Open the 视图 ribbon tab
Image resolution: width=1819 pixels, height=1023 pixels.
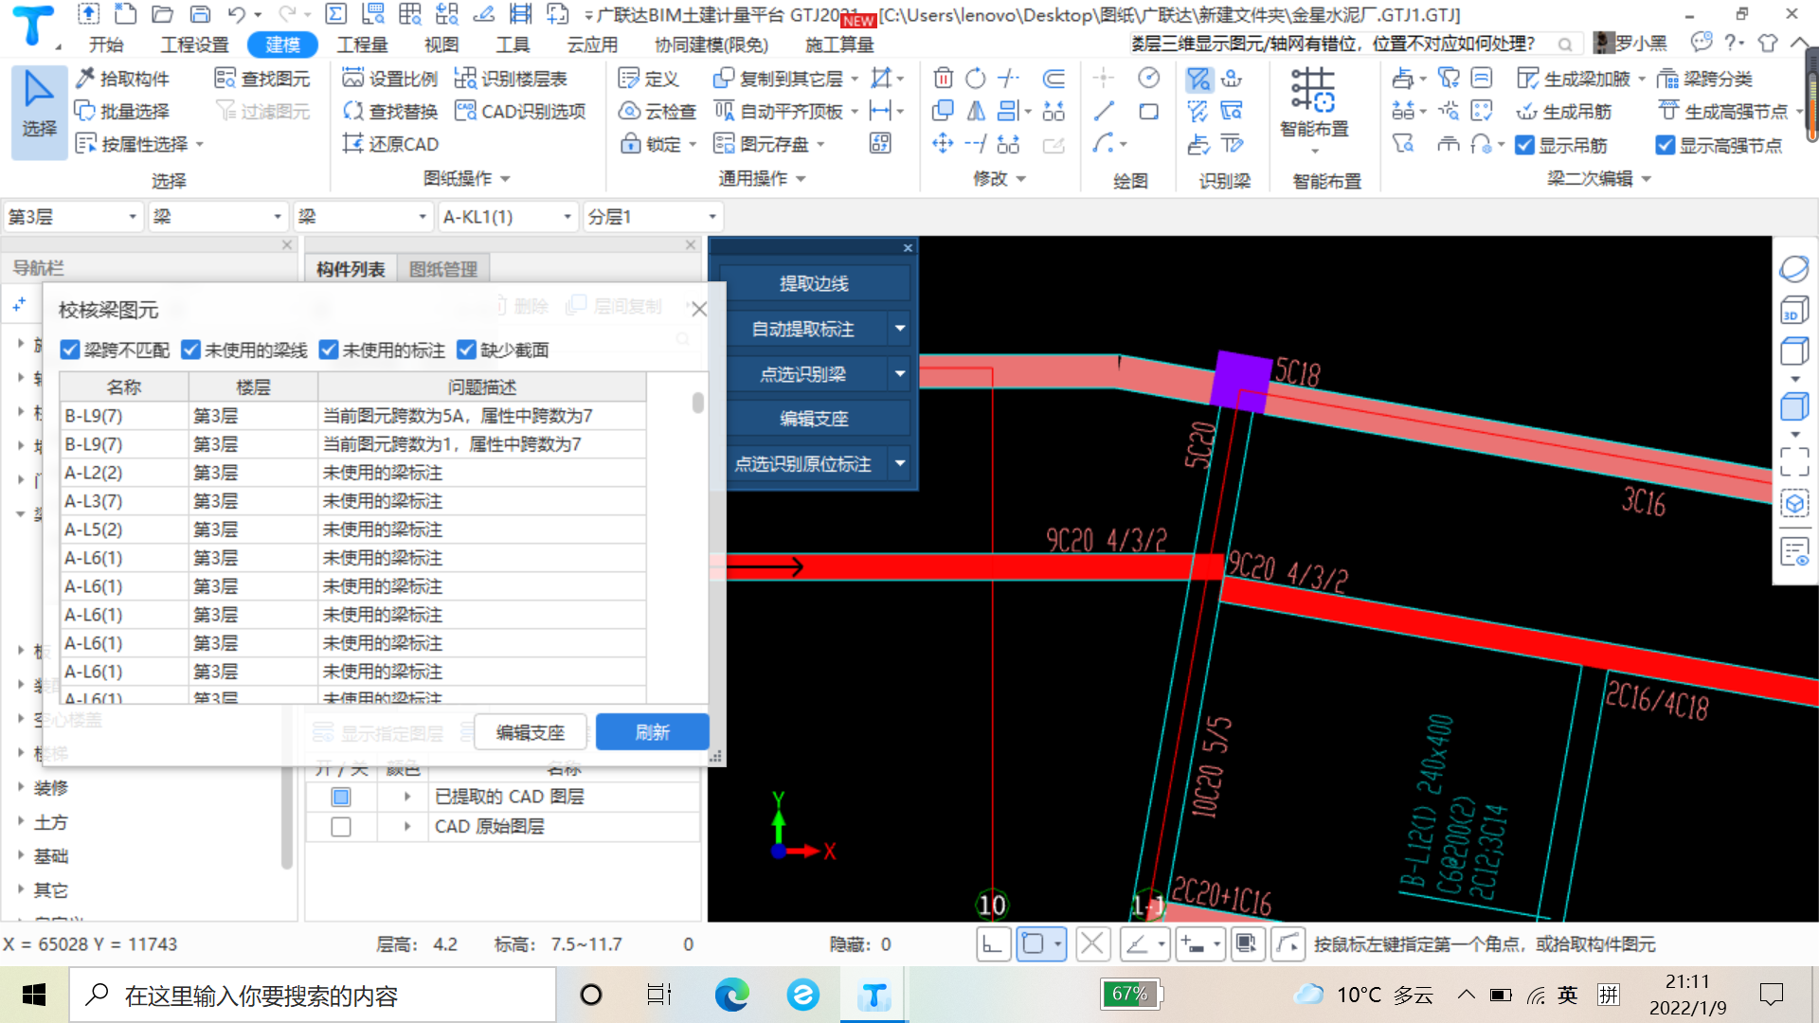pos(441,45)
